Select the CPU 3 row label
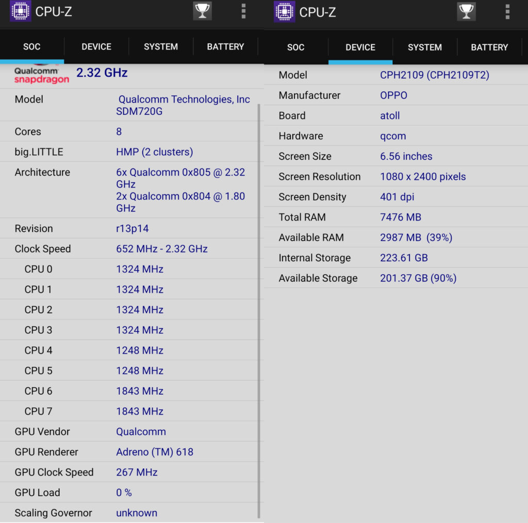The width and height of the screenshot is (528, 523). [38, 330]
